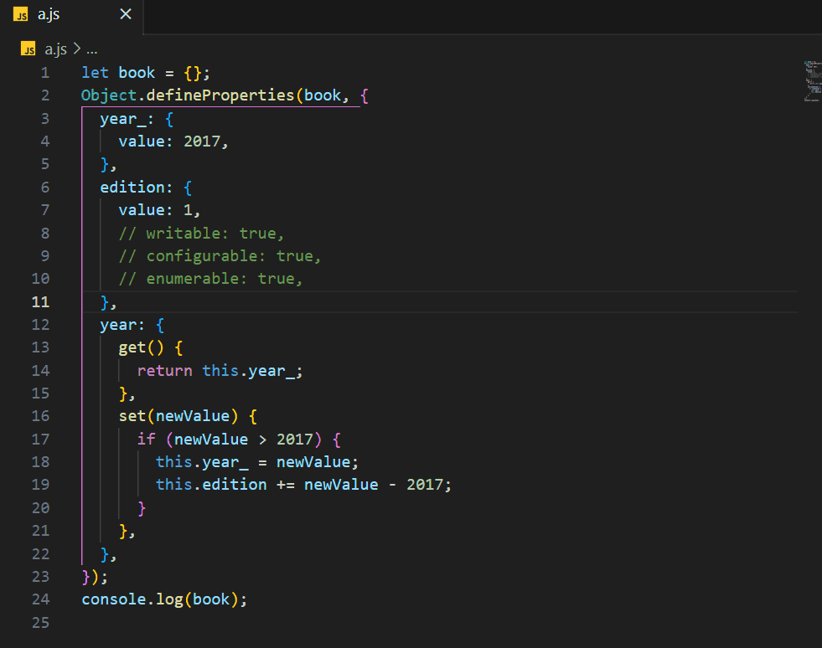Click line number 1 in gutter
Image resolution: width=822 pixels, height=648 pixels.
coord(45,73)
